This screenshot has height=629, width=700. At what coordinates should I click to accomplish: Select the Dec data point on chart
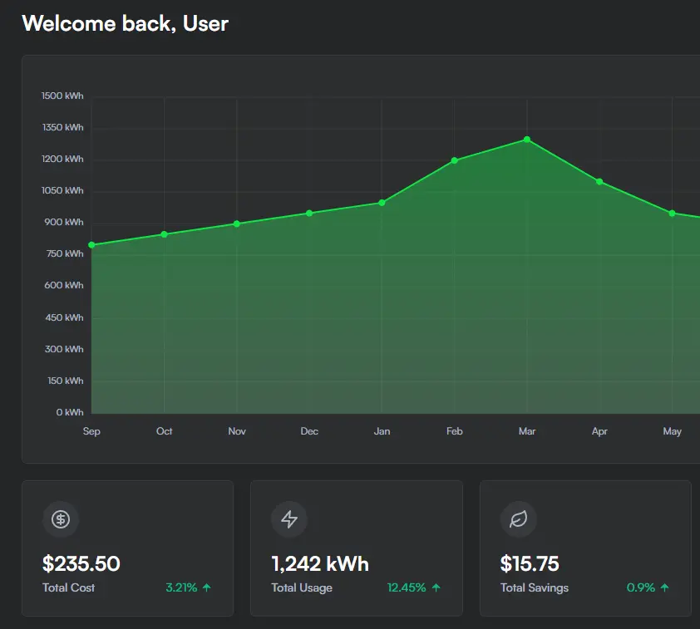coord(309,214)
